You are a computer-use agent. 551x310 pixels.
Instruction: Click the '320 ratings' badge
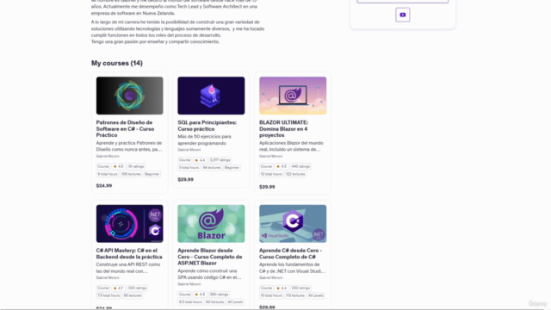tap(137, 288)
